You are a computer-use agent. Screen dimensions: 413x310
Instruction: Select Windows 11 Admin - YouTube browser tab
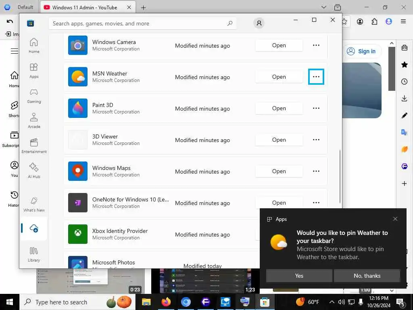coord(88,7)
